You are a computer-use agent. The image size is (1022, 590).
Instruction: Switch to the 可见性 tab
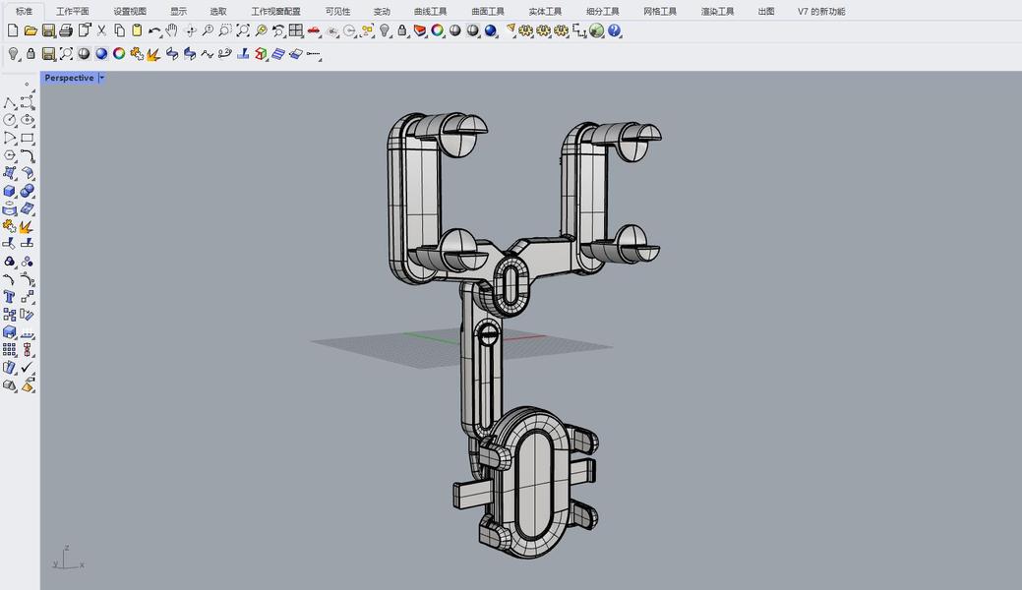click(337, 11)
